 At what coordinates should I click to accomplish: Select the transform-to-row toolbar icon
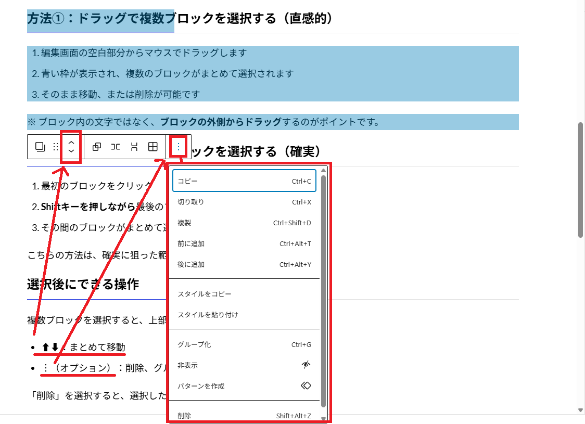pyautogui.click(x=115, y=147)
